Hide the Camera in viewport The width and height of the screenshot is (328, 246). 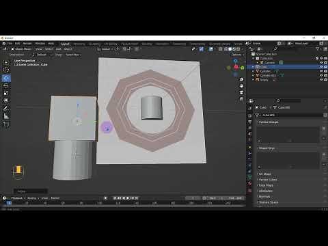tap(321, 63)
